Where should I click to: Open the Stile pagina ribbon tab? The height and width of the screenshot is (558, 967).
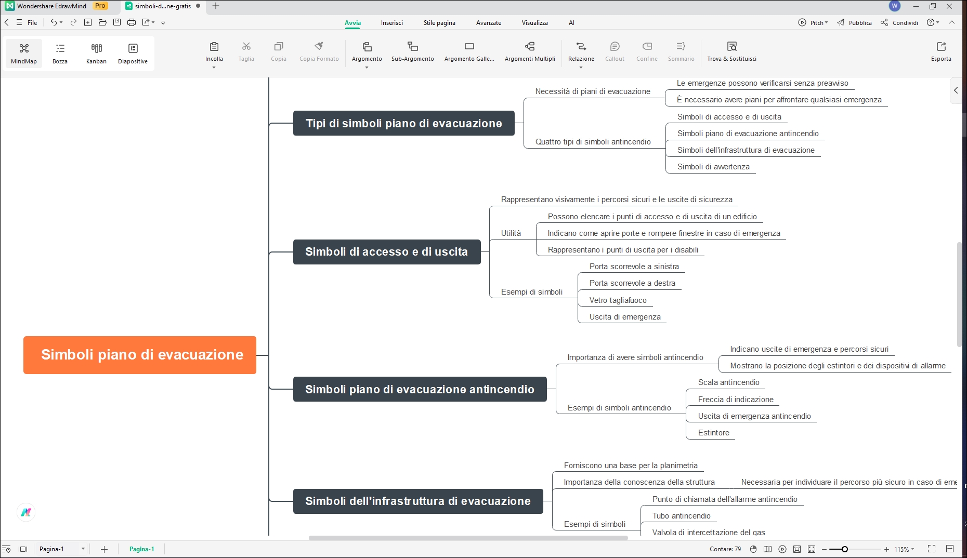(439, 22)
